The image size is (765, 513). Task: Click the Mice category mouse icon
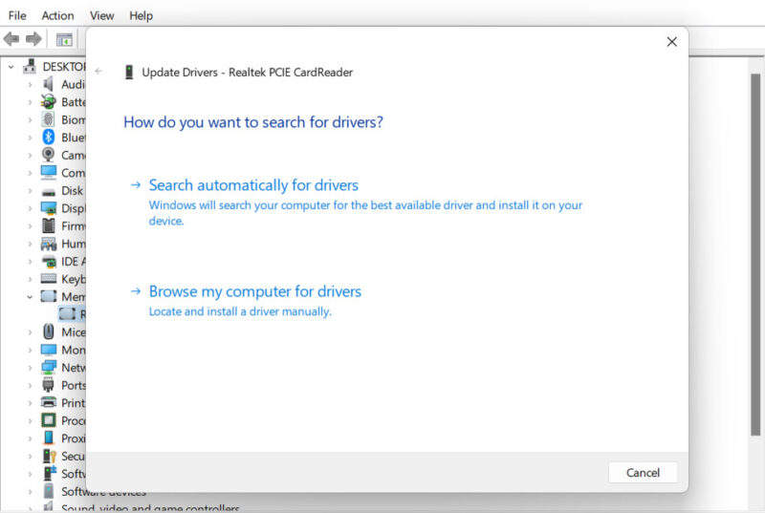click(x=49, y=331)
